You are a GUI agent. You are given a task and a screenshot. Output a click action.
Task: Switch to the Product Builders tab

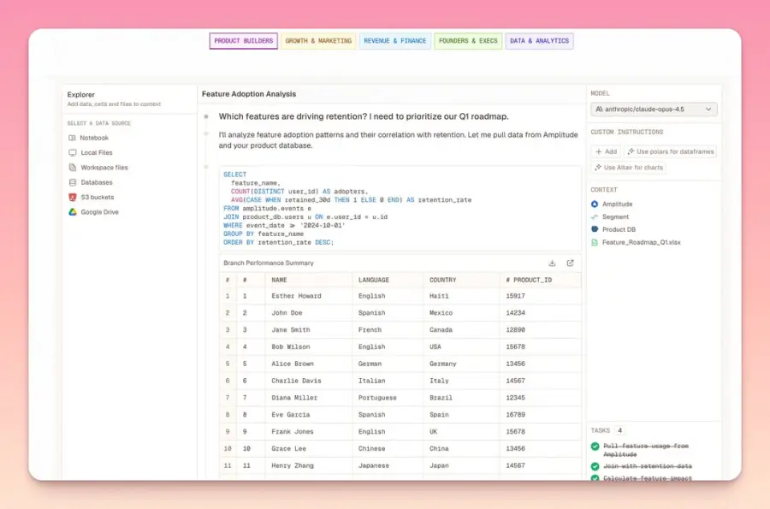243,41
